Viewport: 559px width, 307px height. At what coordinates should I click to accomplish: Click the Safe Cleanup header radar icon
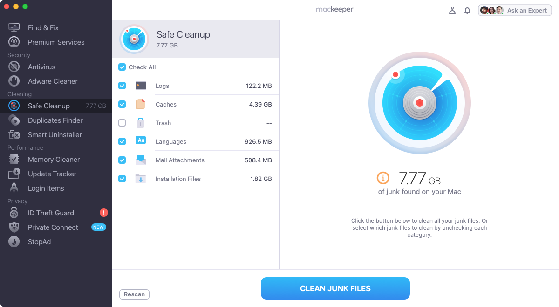coord(134,39)
